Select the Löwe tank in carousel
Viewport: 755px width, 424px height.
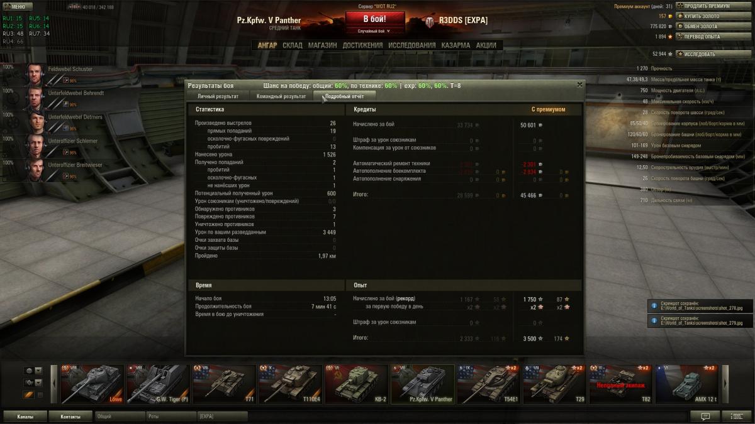pos(92,384)
